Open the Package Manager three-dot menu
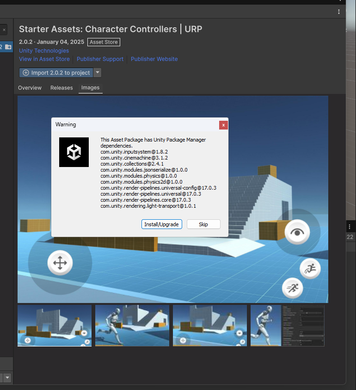The height and width of the screenshot is (390, 356). point(338,12)
